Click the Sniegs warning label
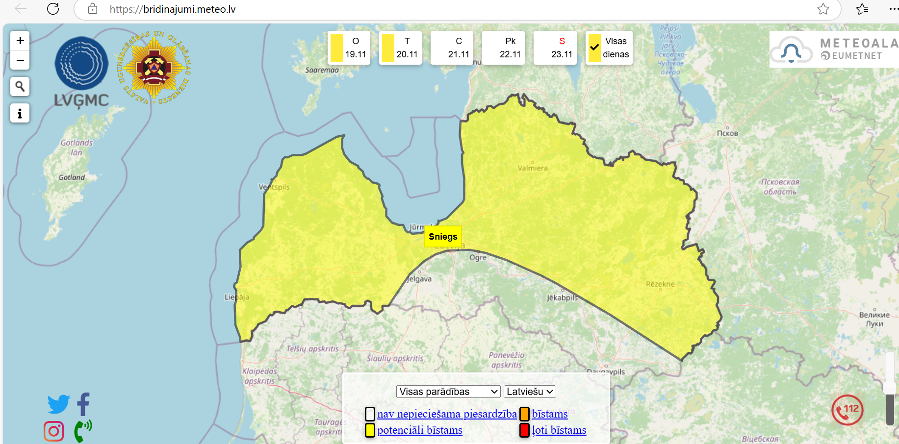 tap(443, 237)
